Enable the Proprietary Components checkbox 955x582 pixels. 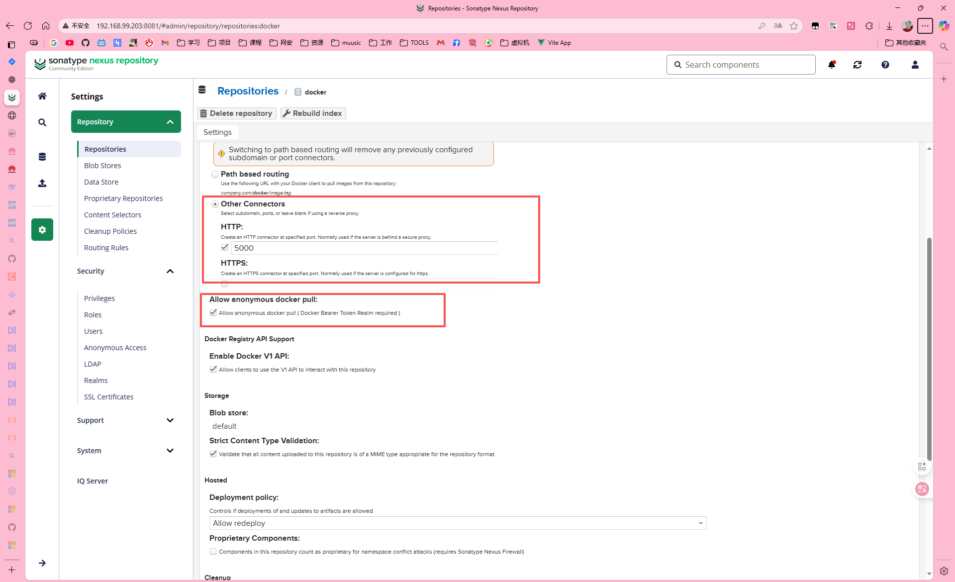coord(213,552)
